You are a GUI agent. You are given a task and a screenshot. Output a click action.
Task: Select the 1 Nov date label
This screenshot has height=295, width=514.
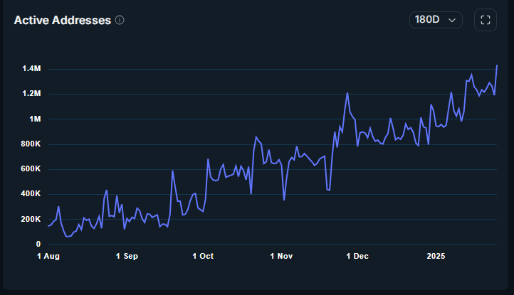[280, 256]
